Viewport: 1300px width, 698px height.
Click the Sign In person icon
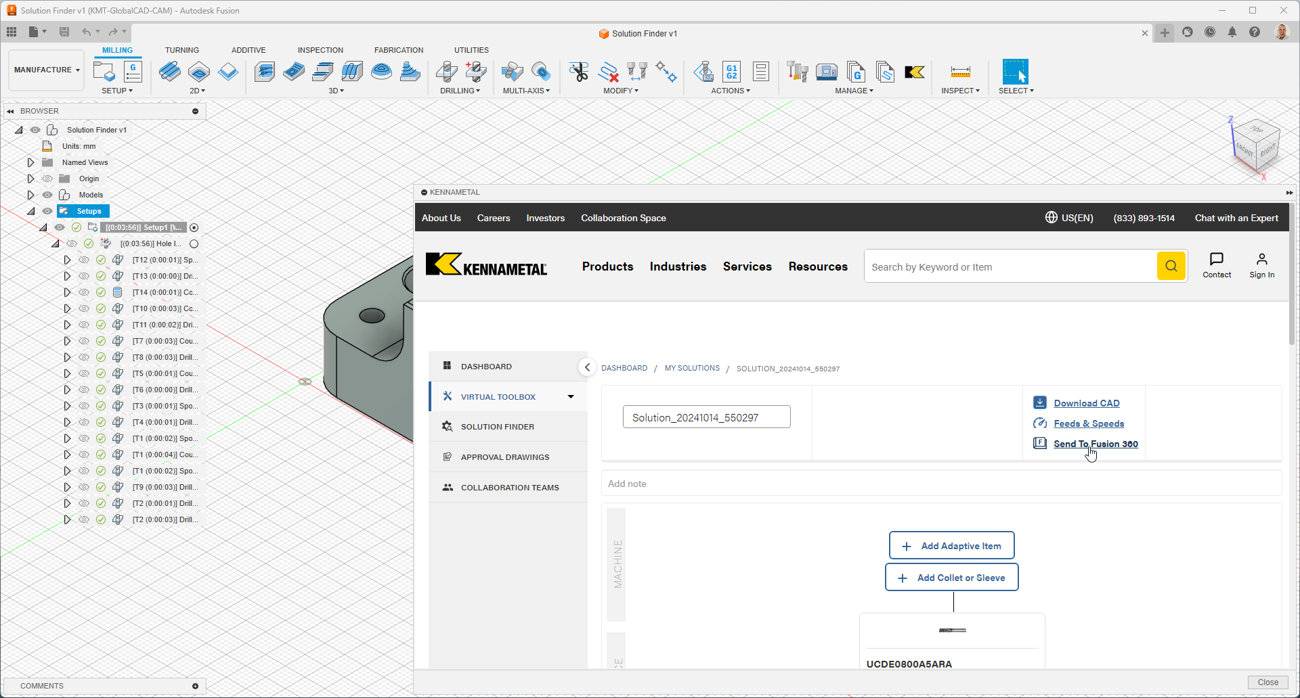[1261, 260]
